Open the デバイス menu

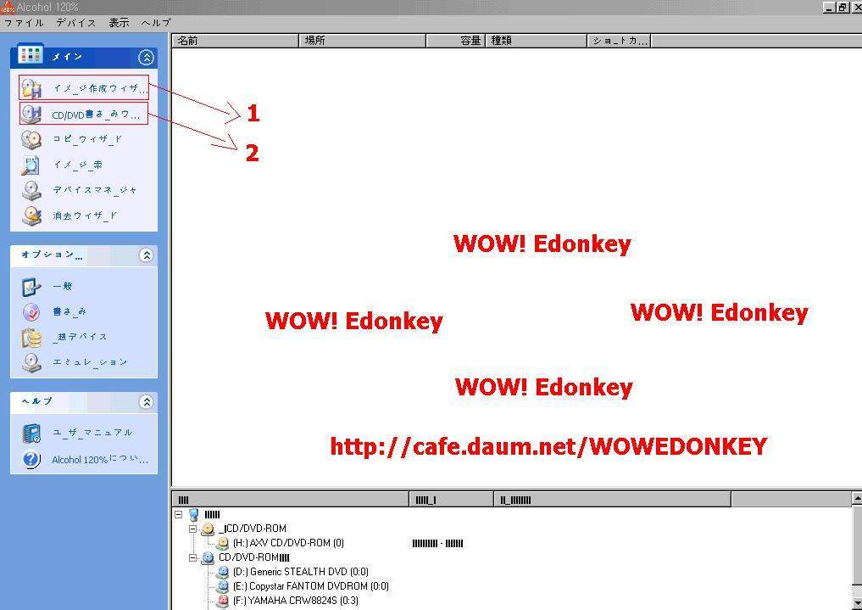click(76, 23)
